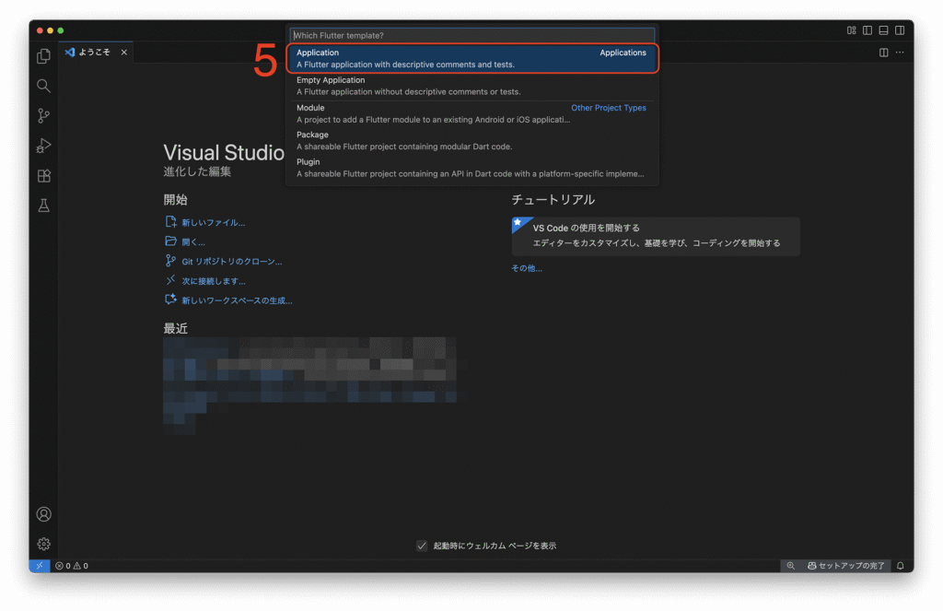Choose the Empty Application template
The width and height of the screenshot is (943, 611).
[x=471, y=86]
